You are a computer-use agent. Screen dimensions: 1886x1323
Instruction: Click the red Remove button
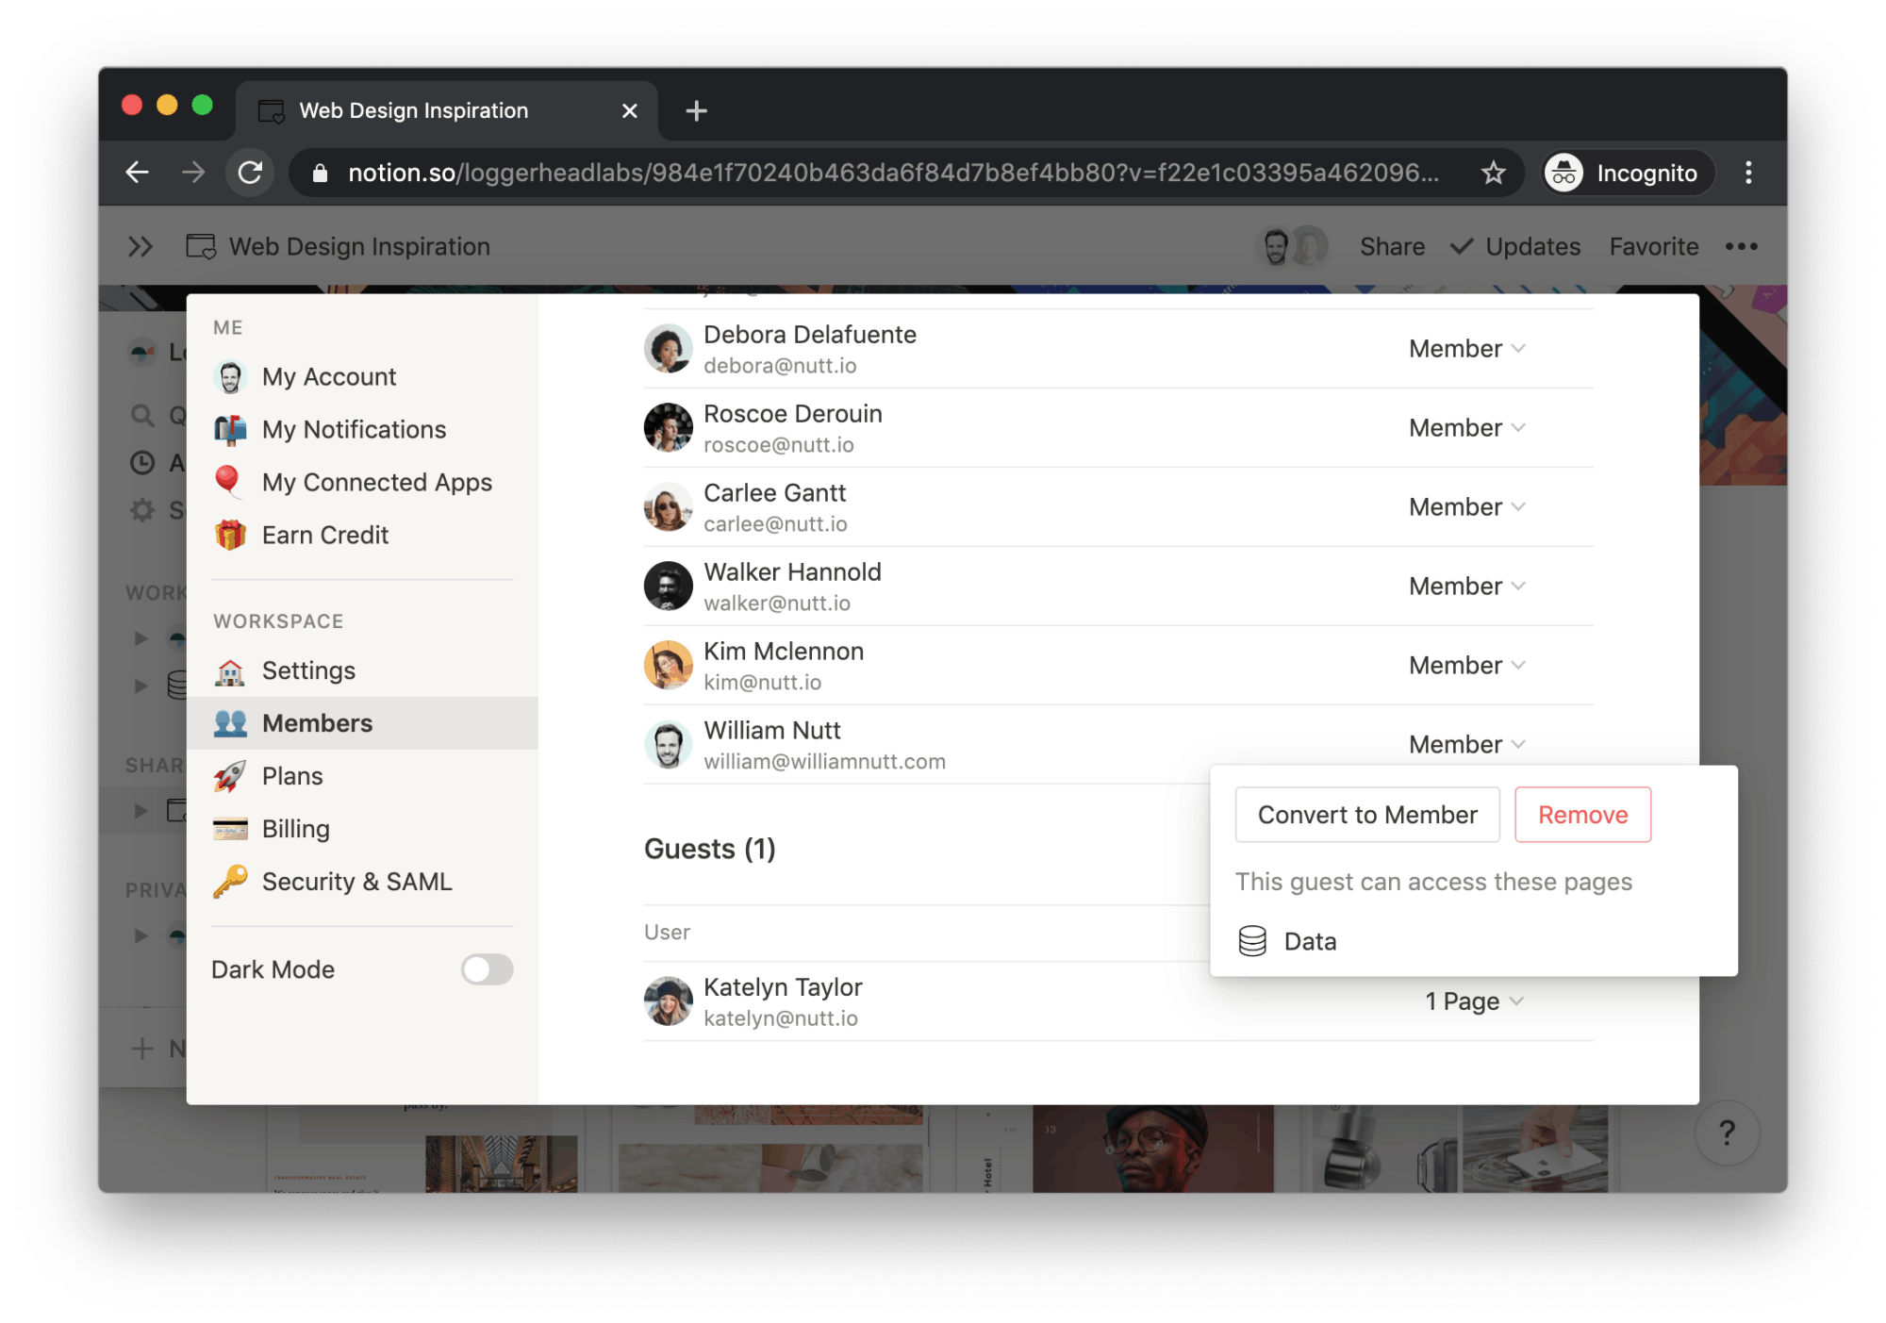(x=1582, y=815)
